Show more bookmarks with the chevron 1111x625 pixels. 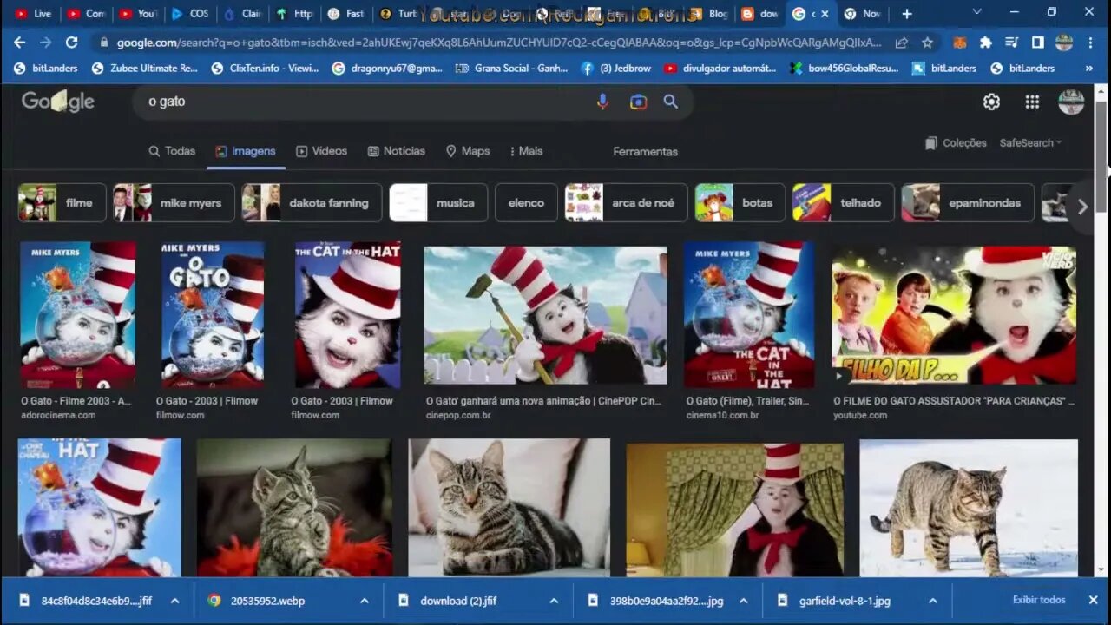[x=1088, y=68]
